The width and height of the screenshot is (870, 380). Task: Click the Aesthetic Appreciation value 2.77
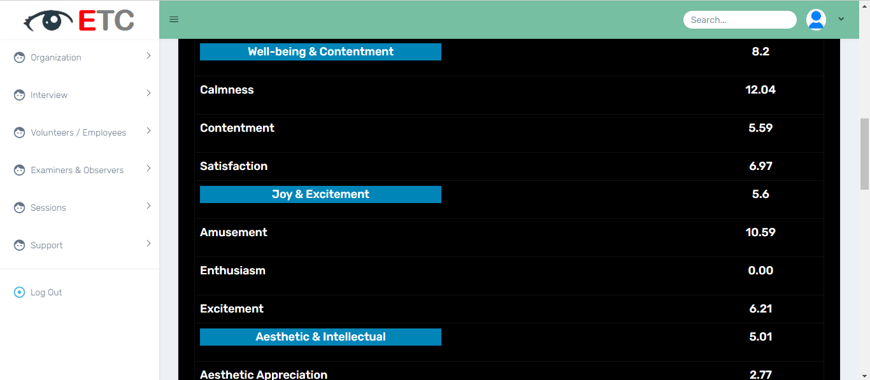(760, 374)
